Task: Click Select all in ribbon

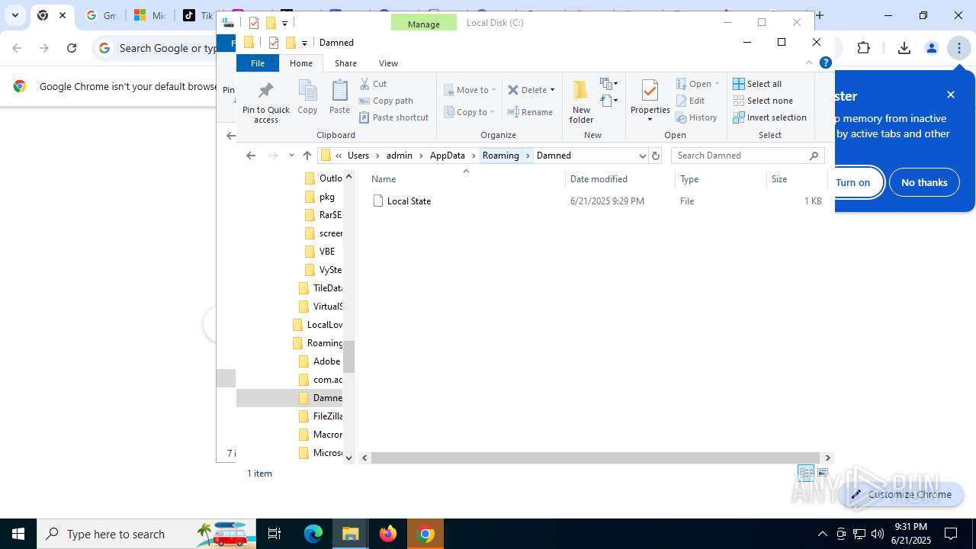Action: tap(757, 84)
